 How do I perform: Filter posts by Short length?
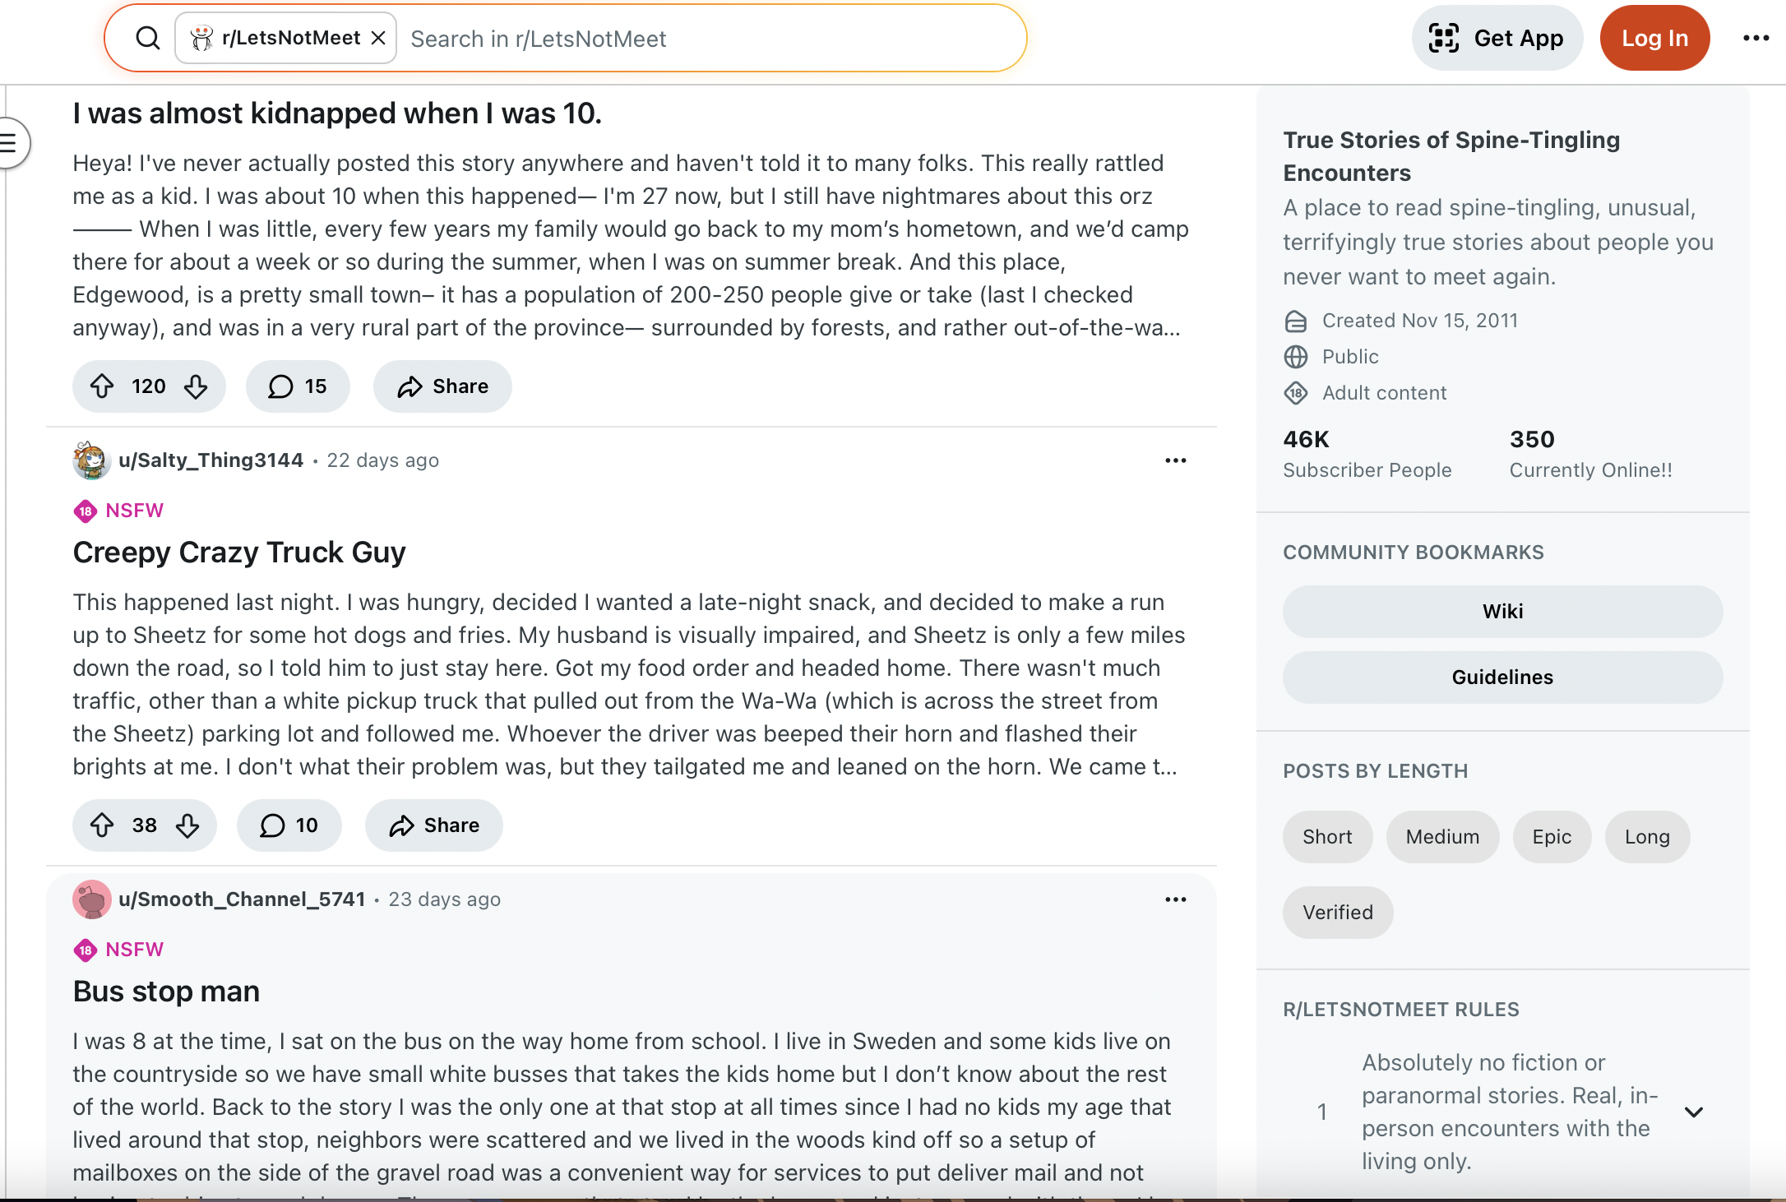pyautogui.click(x=1327, y=837)
